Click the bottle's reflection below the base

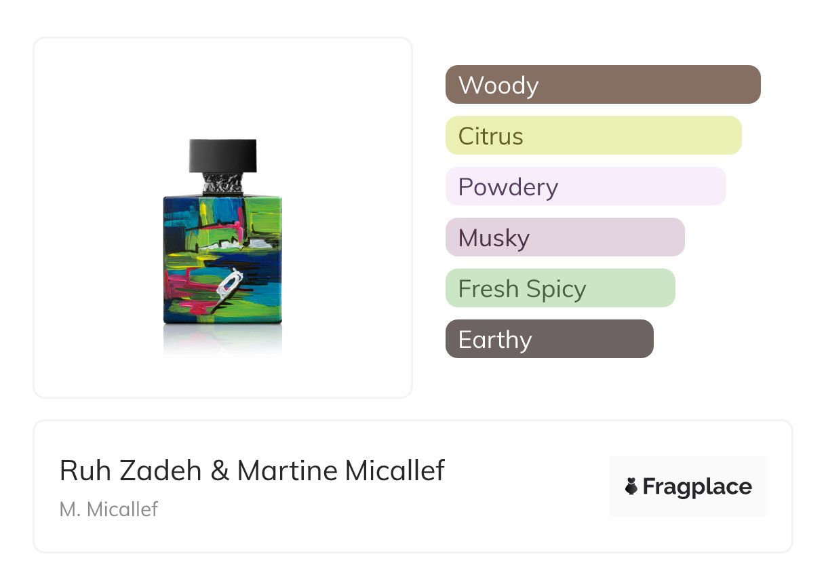click(x=223, y=339)
